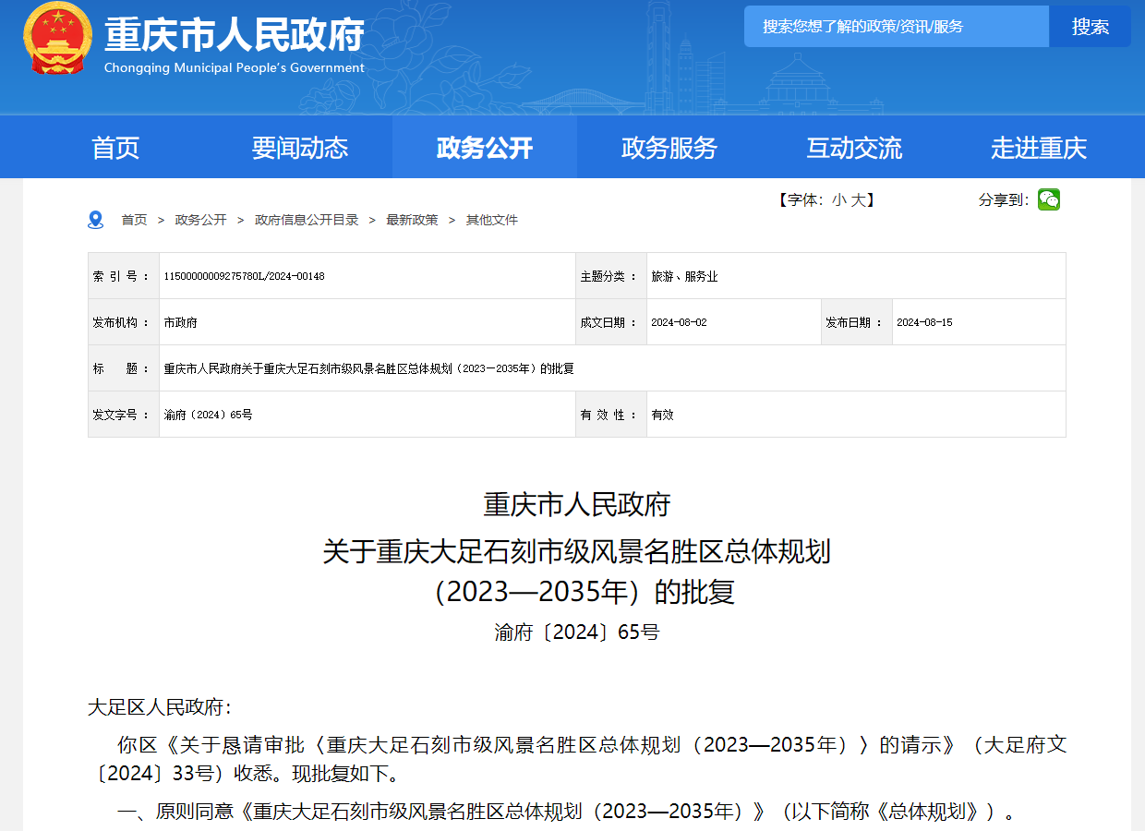Viewport: 1145px width, 831px height.
Task: Click the blue 搜索 search button
Action: tap(1090, 27)
